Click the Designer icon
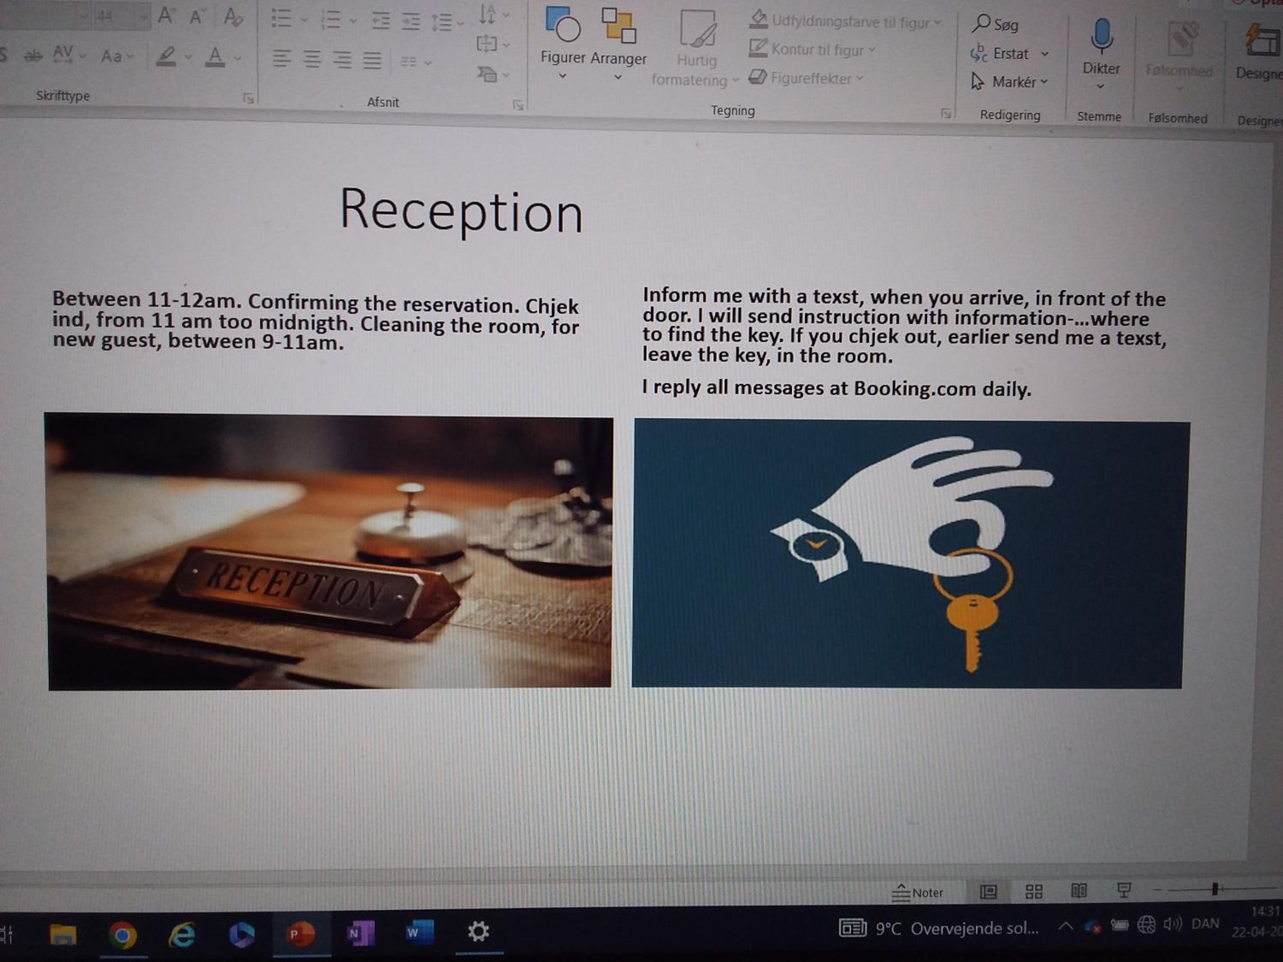 [1263, 41]
